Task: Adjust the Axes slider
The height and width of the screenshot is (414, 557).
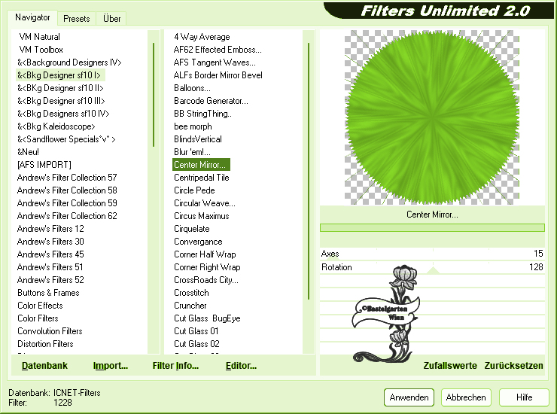Action: pos(432,254)
